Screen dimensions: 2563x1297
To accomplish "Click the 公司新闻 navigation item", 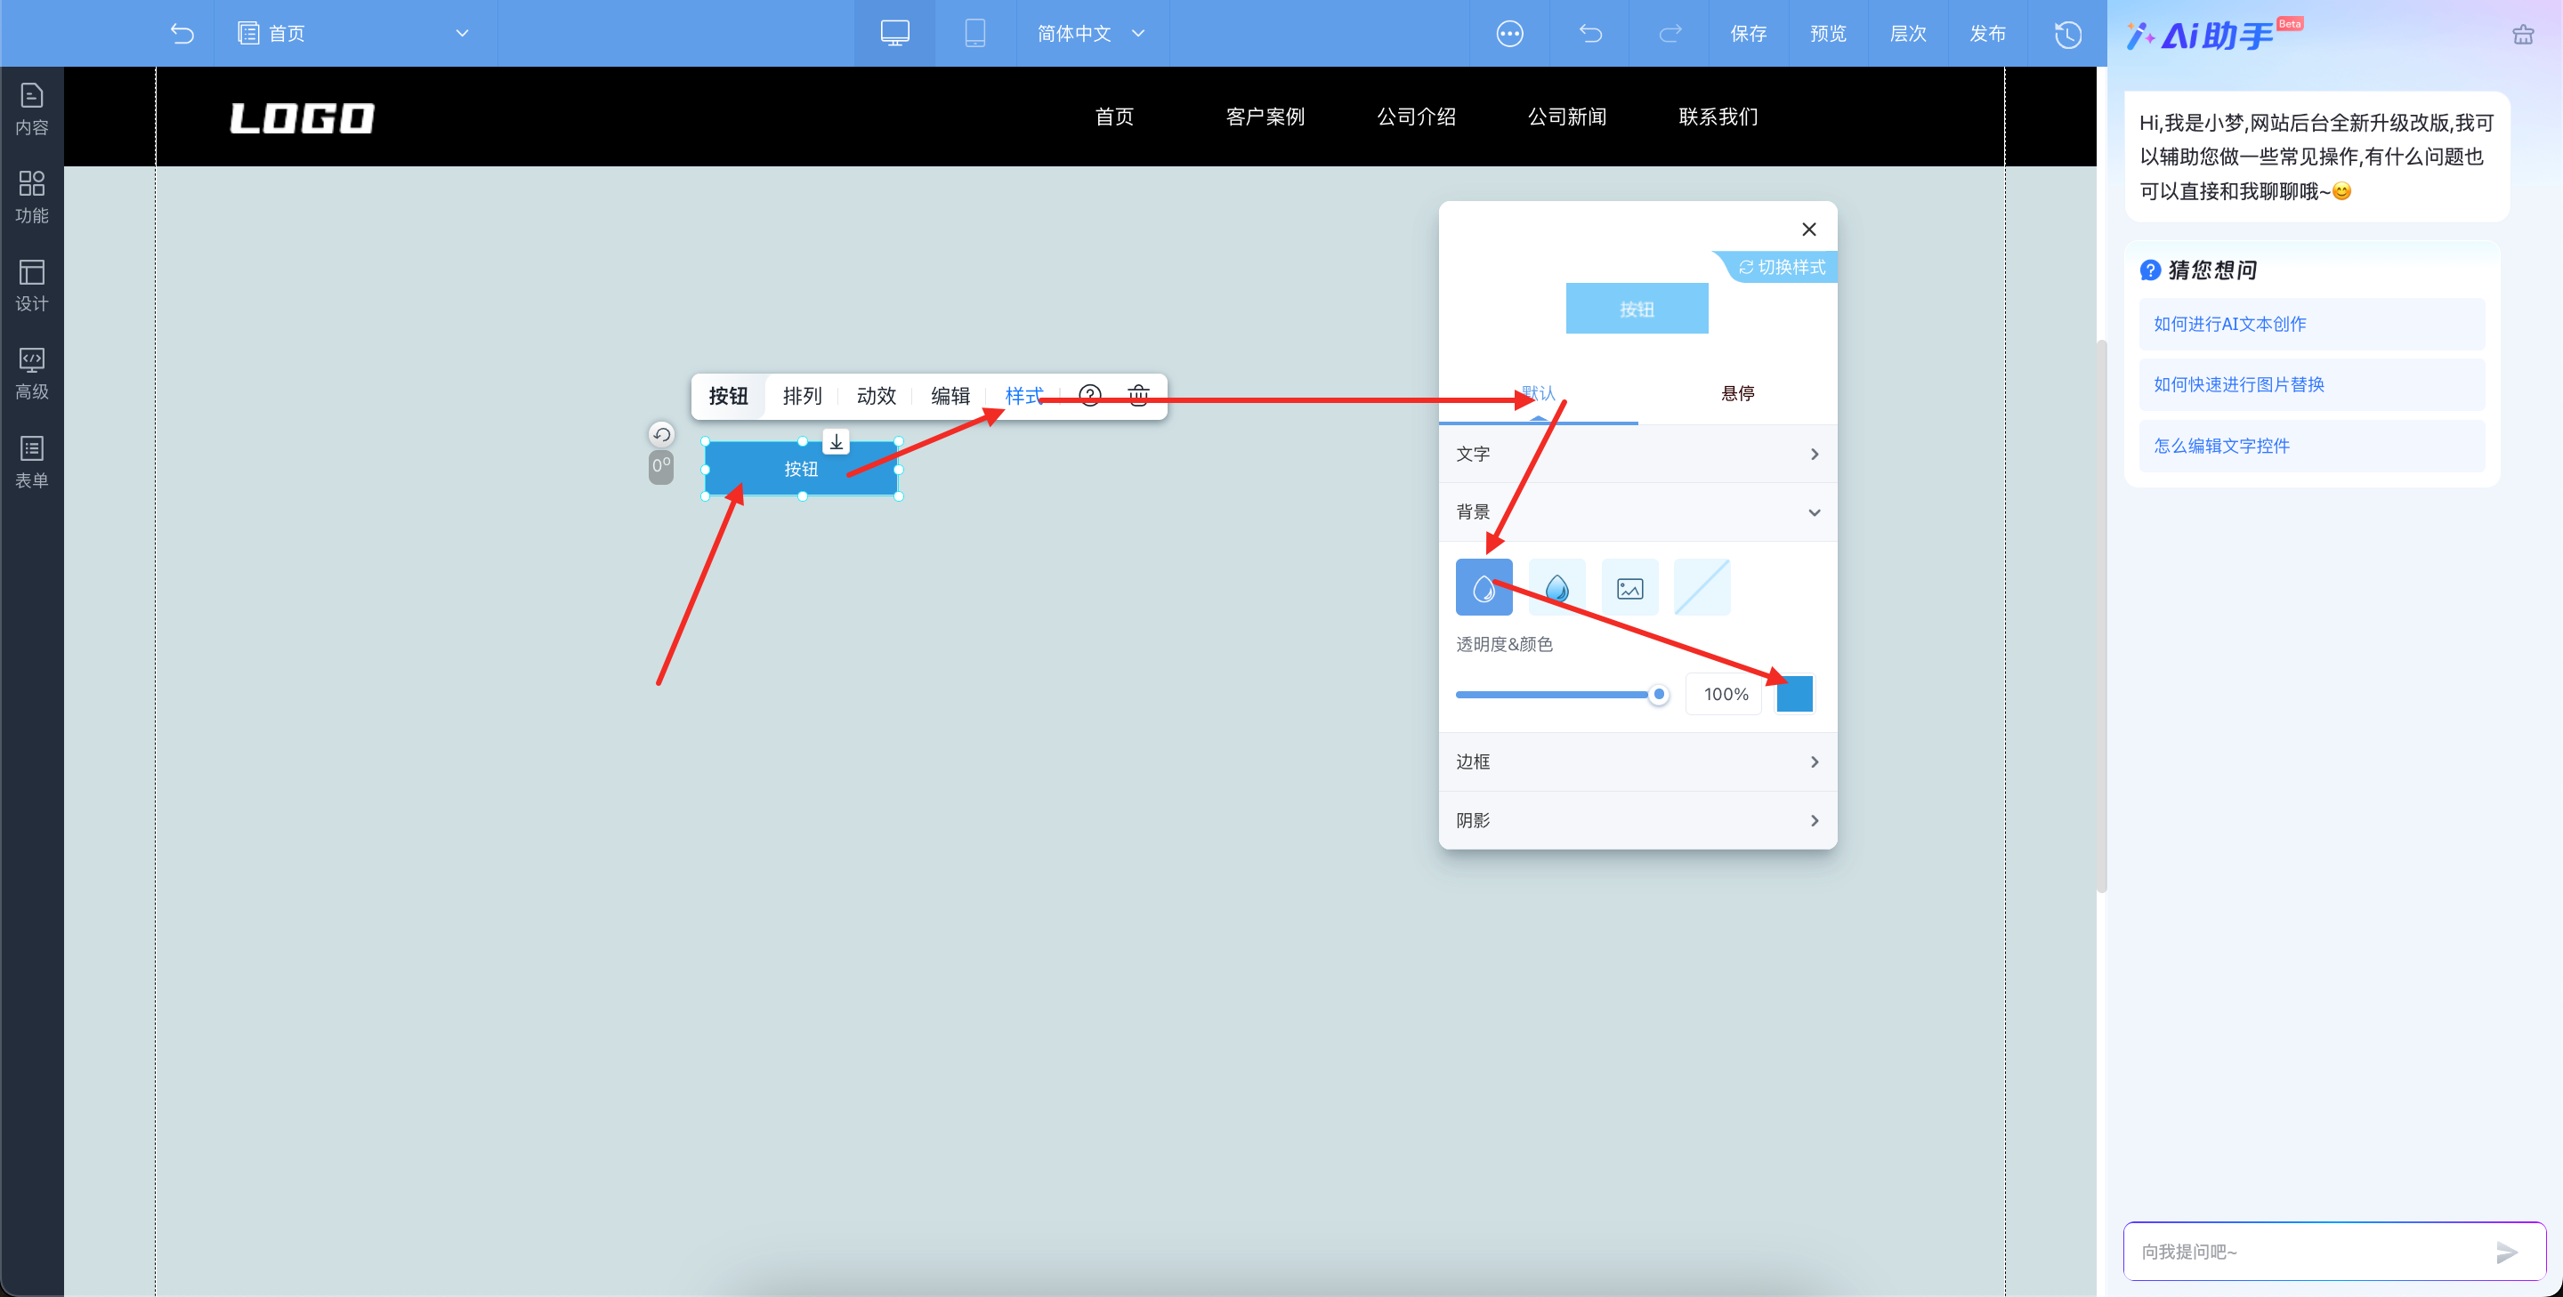I will (1567, 117).
